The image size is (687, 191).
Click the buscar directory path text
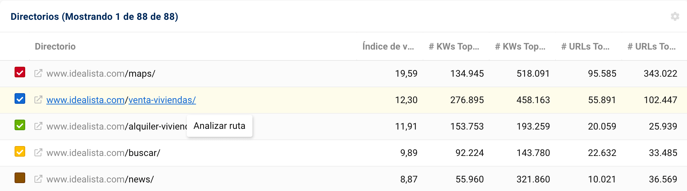click(144, 153)
